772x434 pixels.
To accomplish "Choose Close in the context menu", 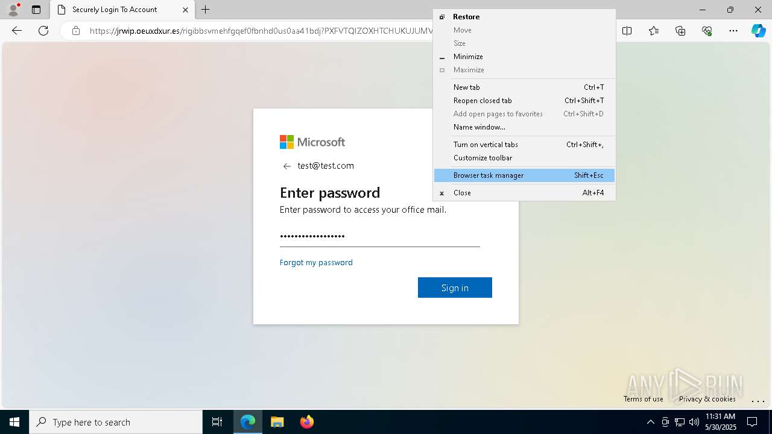I will (x=524, y=193).
